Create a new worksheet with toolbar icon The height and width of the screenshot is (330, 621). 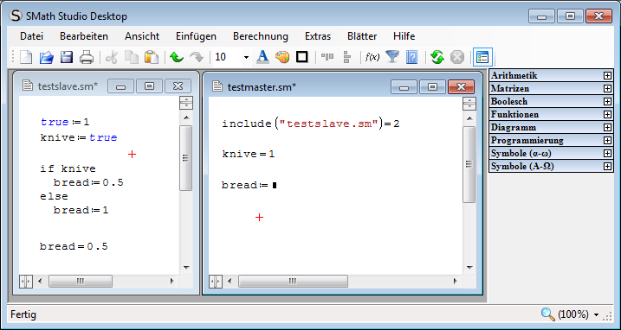point(26,57)
